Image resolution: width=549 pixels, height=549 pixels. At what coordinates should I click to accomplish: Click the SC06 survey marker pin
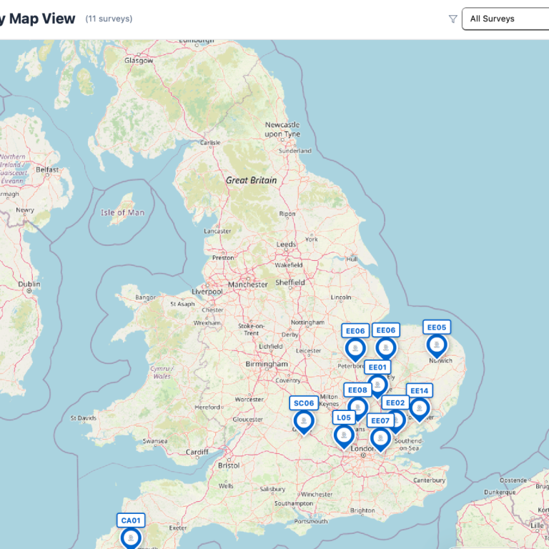pyautogui.click(x=304, y=422)
